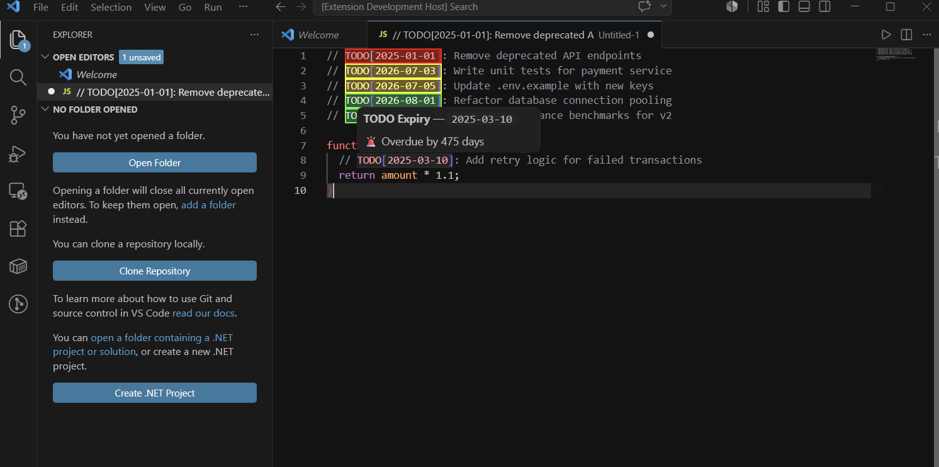Image resolution: width=939 pixels, height=467 pixels.
Task: Click the VS Code logo in title bar
Action: pos(13,8)
